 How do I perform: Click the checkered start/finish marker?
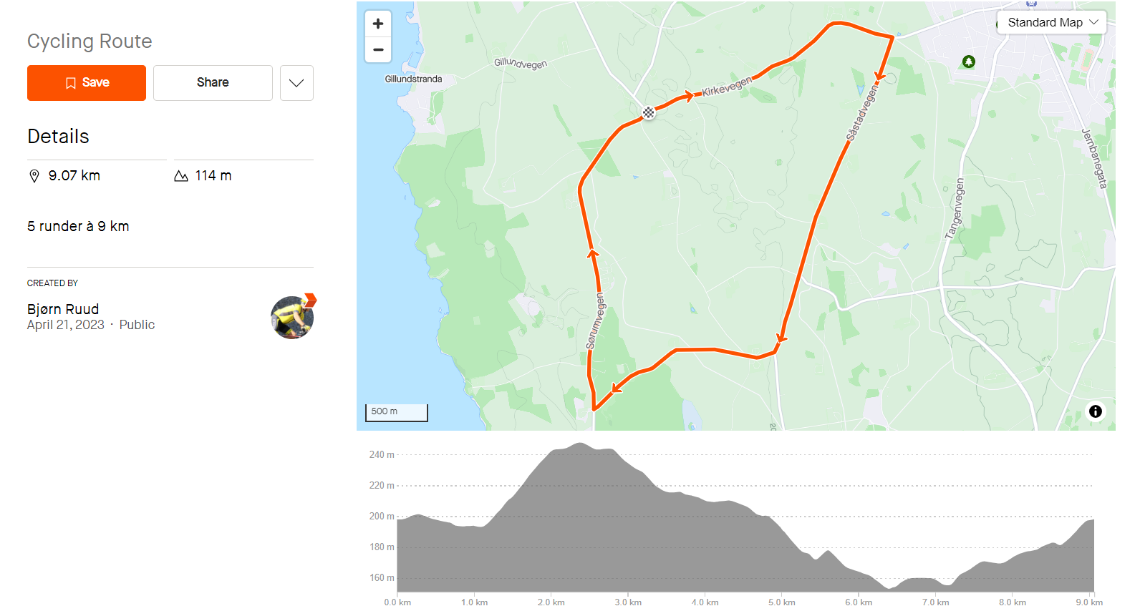[648, 112]
